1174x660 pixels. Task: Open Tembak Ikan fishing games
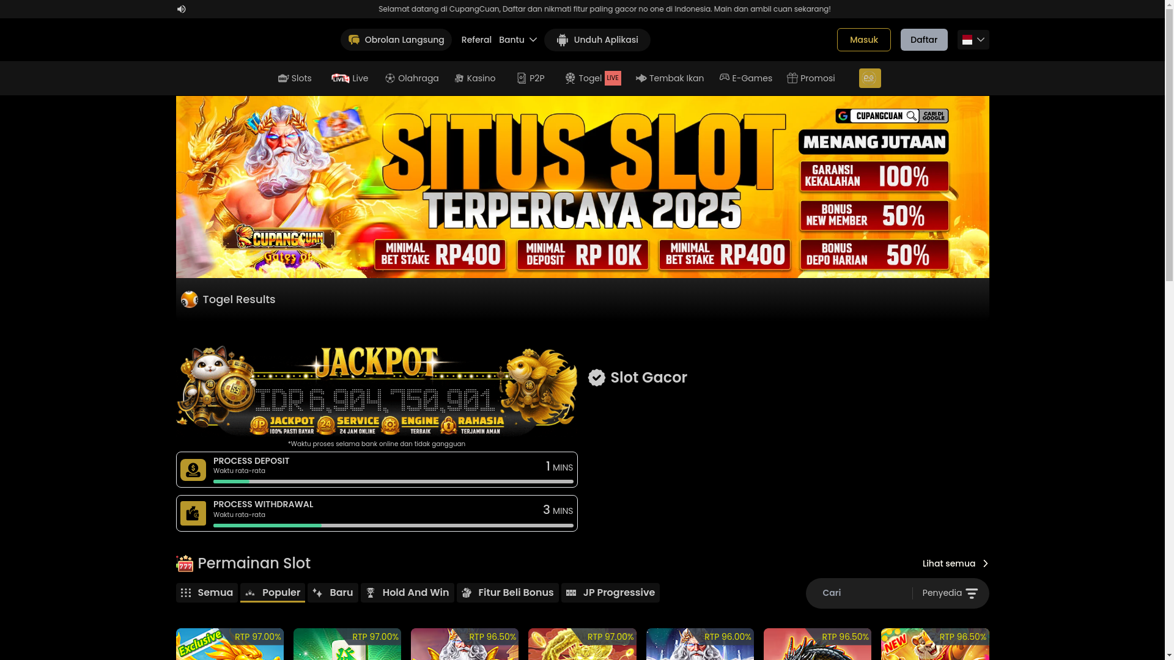pyautogui.click(x=670, y=78)
